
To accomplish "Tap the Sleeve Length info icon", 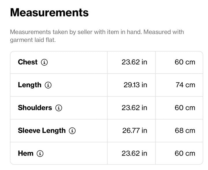I will pos(72,131).
